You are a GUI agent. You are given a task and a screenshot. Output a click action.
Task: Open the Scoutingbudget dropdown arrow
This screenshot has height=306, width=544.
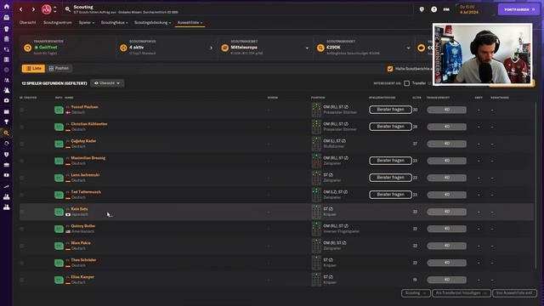[x=408, y=48]
